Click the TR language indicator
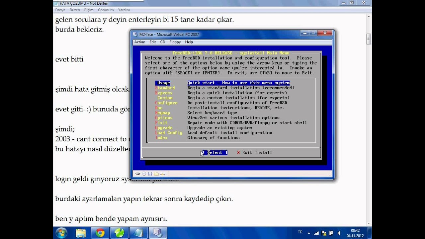This screenshot has height=239, width=425. click(x=300, y=232)
